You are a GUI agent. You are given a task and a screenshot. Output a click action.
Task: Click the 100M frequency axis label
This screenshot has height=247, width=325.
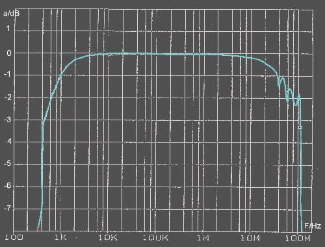coord(298,239)
